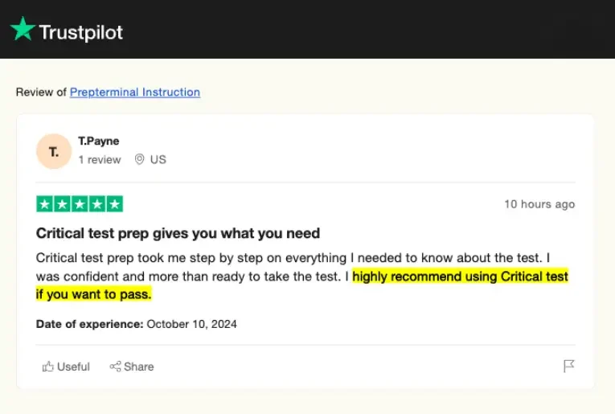Click the T. reviewer avatar circle
The width and height of the screenshot is (615, 414).
click(54, 151)
